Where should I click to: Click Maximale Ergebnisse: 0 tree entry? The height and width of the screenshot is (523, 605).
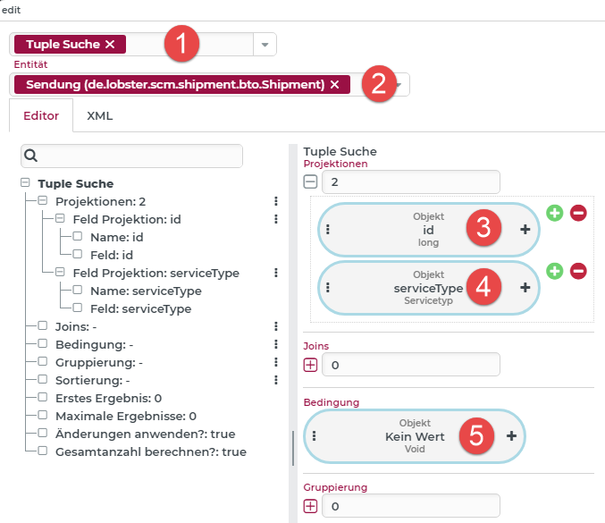[125, 416]
